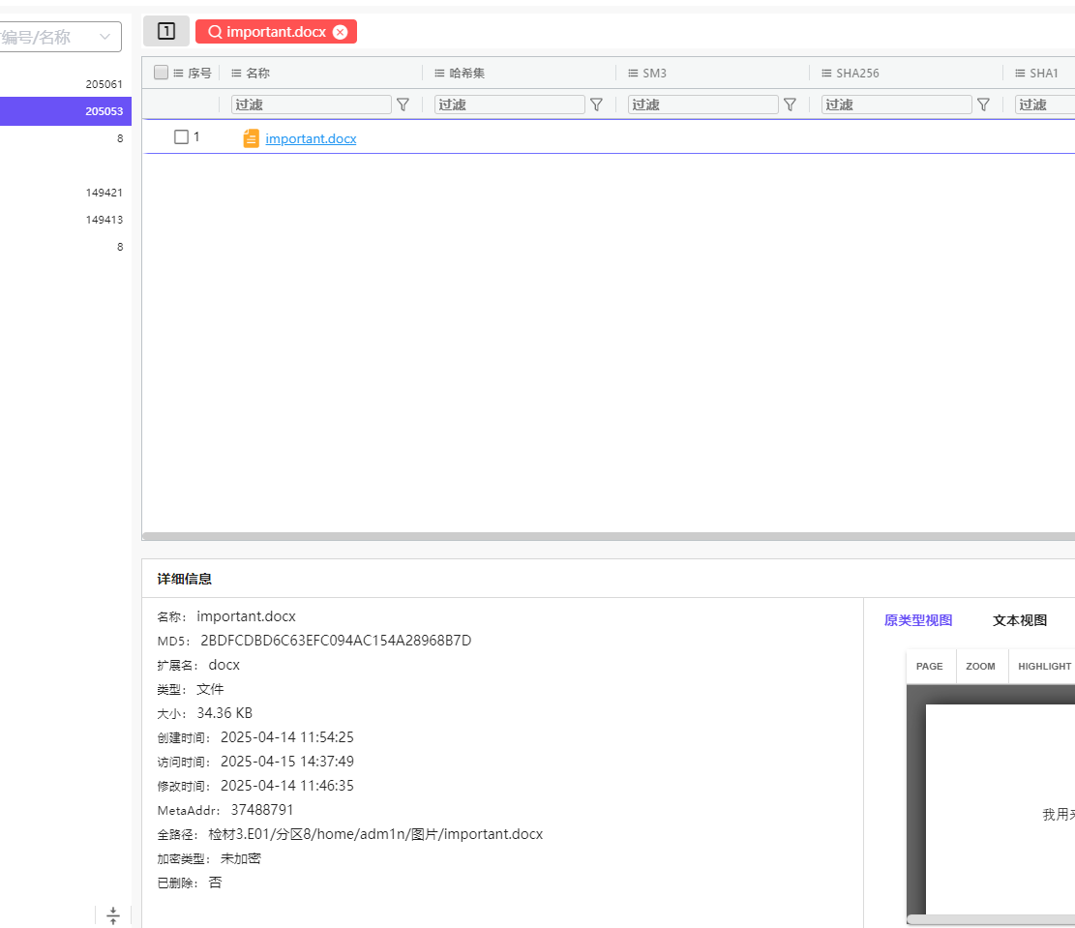1075x928 pixels.
Task: Click the filter funnel icon for SHA256 column
Action: 983,105
